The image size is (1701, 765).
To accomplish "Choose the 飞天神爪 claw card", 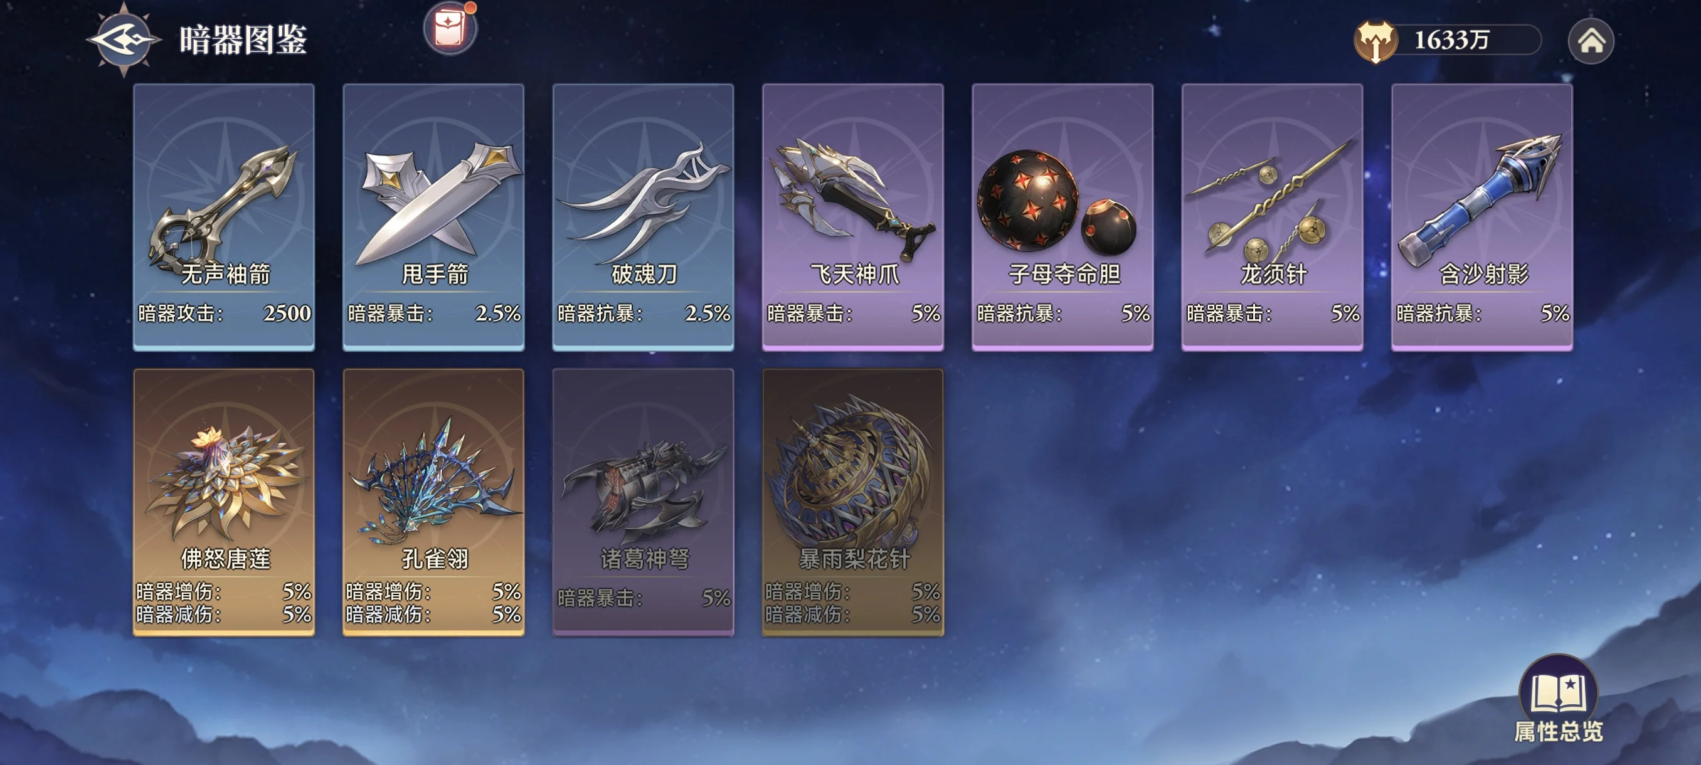I will (x=853, y=217).
